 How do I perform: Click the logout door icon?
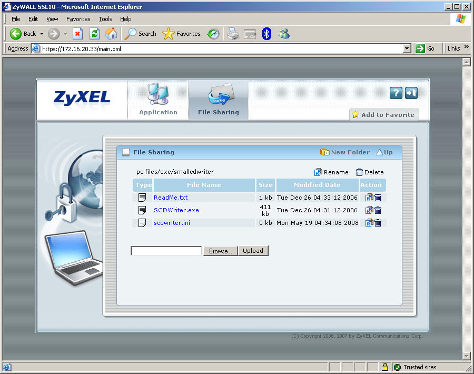point(411,93)
